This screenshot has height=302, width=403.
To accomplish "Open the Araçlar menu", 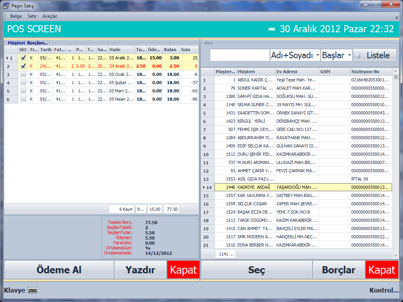I will (50, 16).
